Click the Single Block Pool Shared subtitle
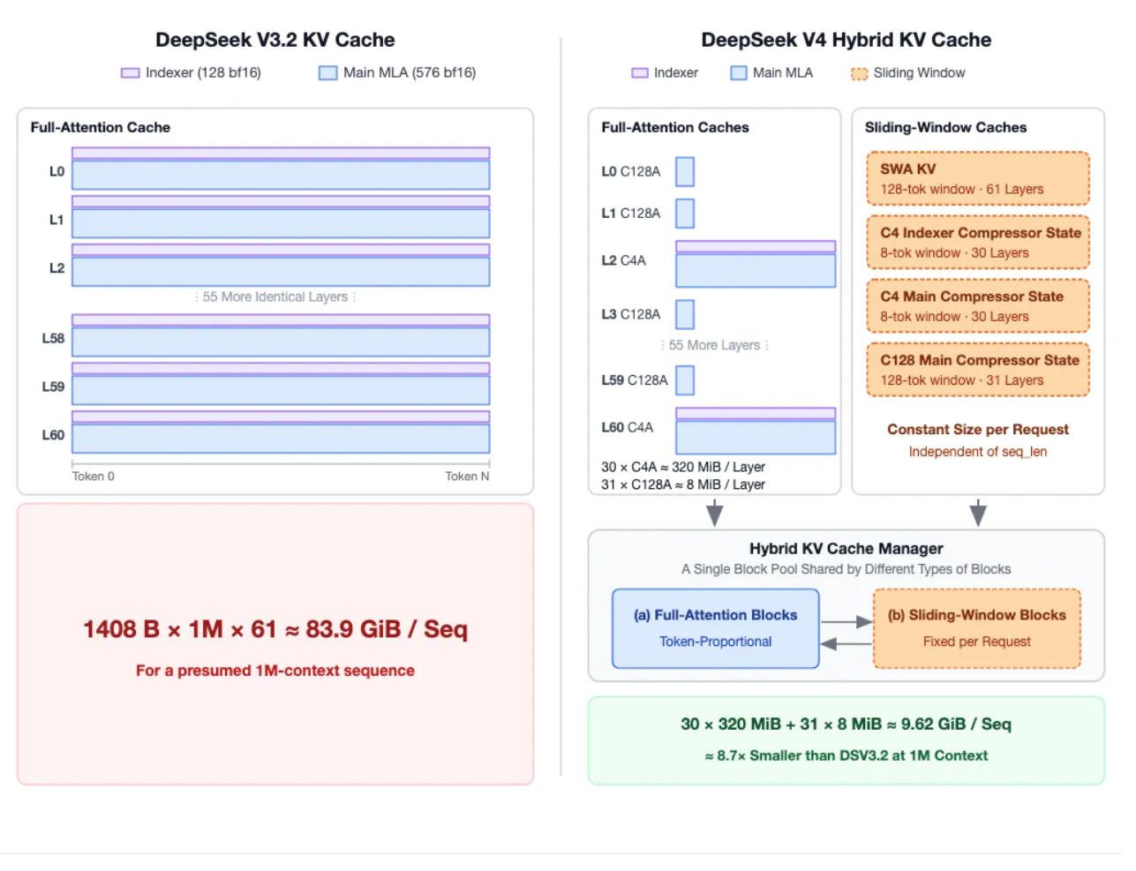Viewport: 1136px width, 871px height. 846,569
